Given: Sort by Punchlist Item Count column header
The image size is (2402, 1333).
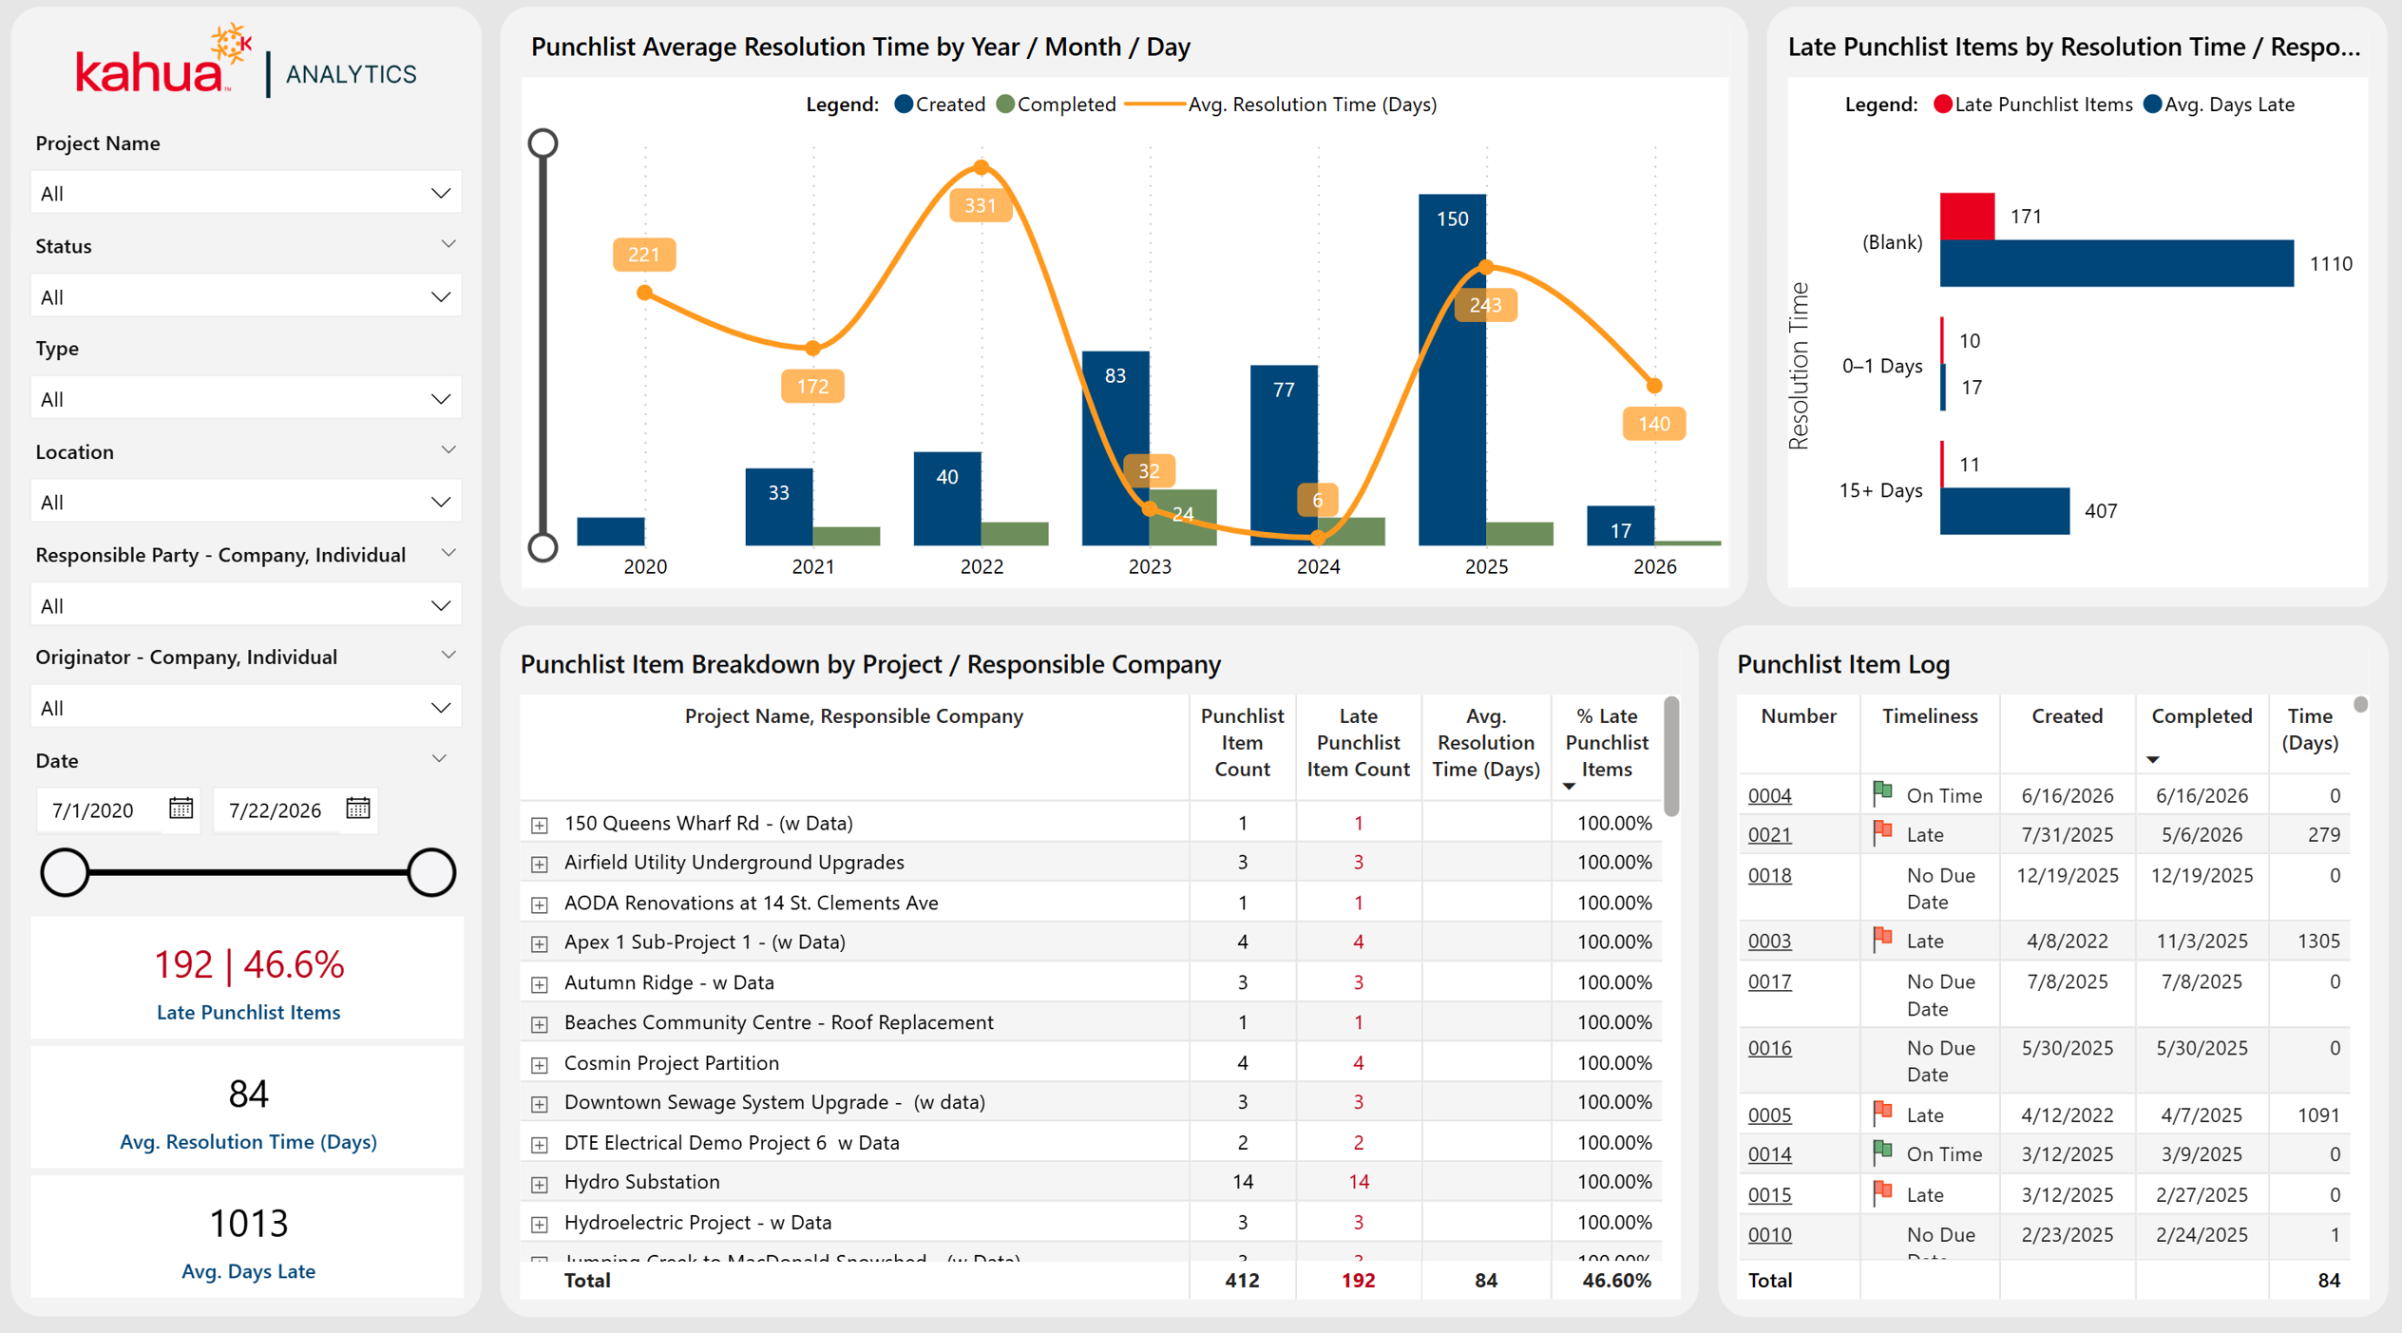Looking at the screenshot, I should click(1242, 743).
